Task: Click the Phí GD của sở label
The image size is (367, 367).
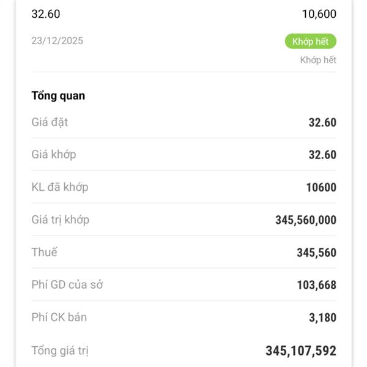Action: tap(67, 284)
